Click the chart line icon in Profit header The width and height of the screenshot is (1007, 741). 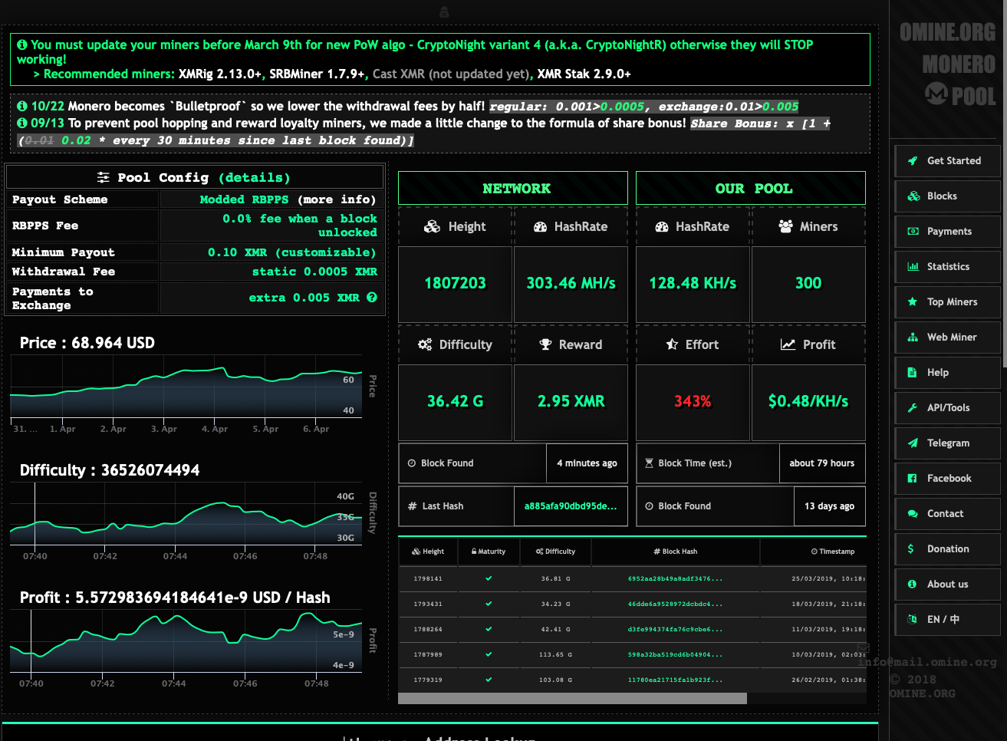788,345
